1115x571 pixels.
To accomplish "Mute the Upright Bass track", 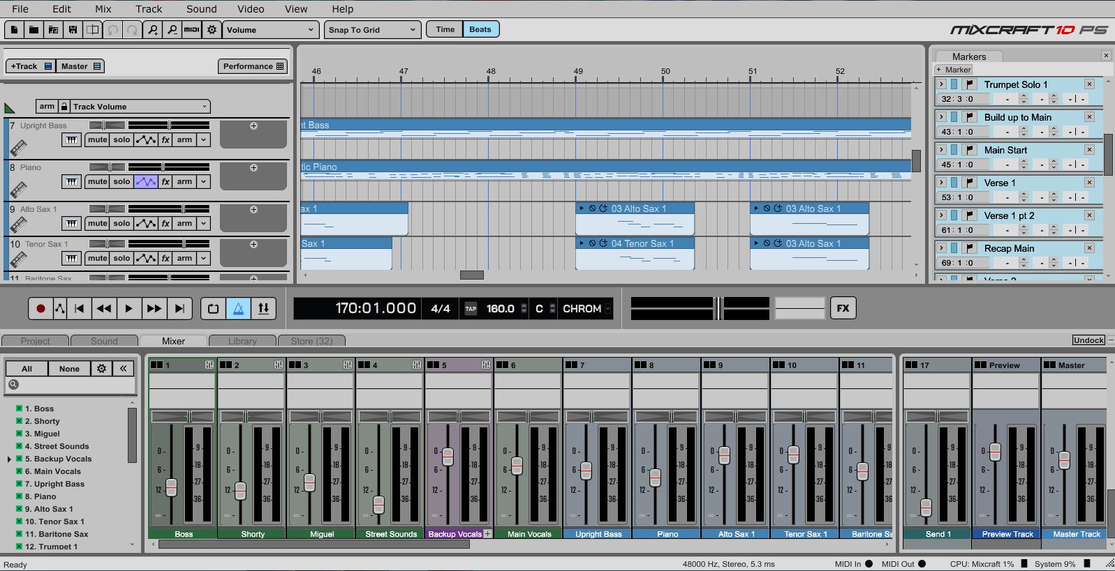I will click(98, 139).
